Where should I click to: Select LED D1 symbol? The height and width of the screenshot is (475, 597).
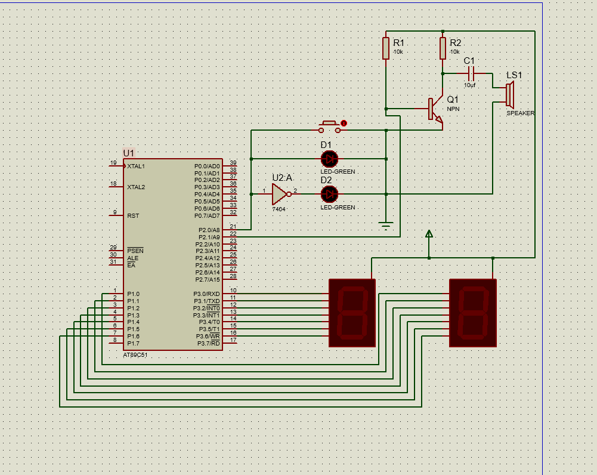329,159
